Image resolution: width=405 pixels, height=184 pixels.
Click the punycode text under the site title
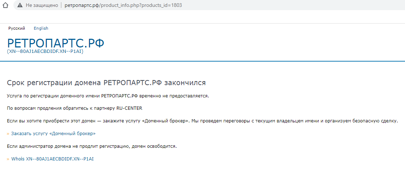[x=45, y=51]
